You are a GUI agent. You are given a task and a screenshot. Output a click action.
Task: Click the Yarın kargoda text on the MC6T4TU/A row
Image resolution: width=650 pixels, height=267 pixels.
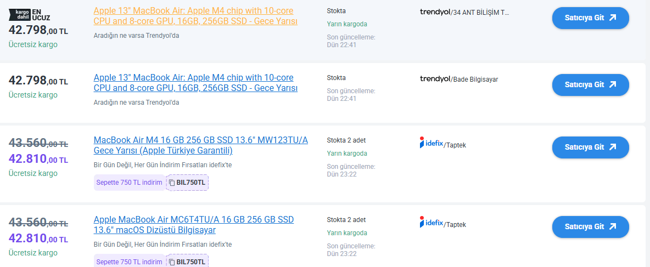pos(347,233)
